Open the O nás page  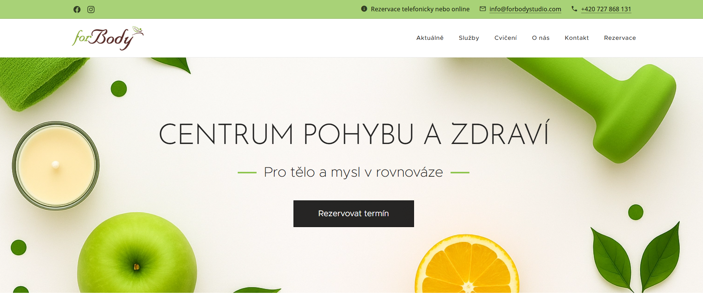point(541,38)
